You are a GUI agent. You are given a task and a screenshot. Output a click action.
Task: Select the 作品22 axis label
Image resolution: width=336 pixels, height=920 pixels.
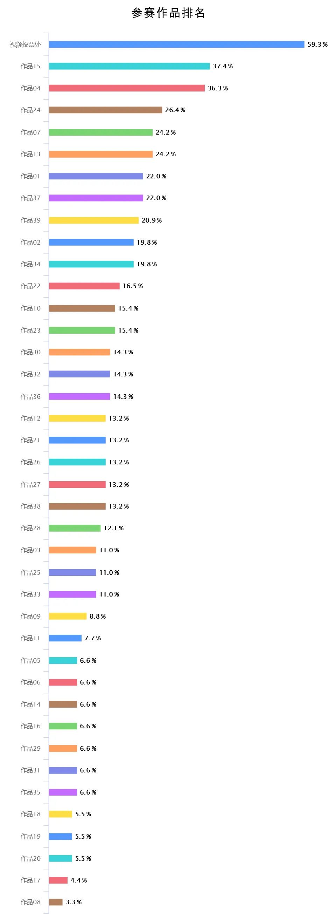pos(30,286)
